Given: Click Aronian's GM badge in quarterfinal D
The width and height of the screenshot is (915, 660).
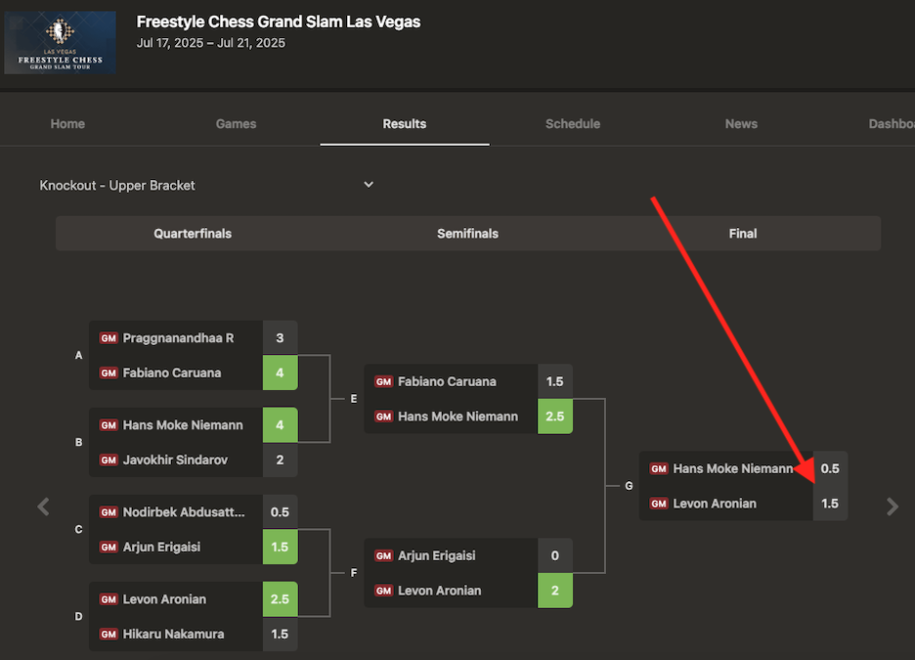Looking at the screenshot, I should point(109,599).
